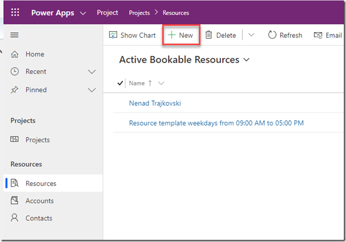Create a new resource with New
Image resolution: width=346 pixels, height=242 pixels.
click(181, 35)
